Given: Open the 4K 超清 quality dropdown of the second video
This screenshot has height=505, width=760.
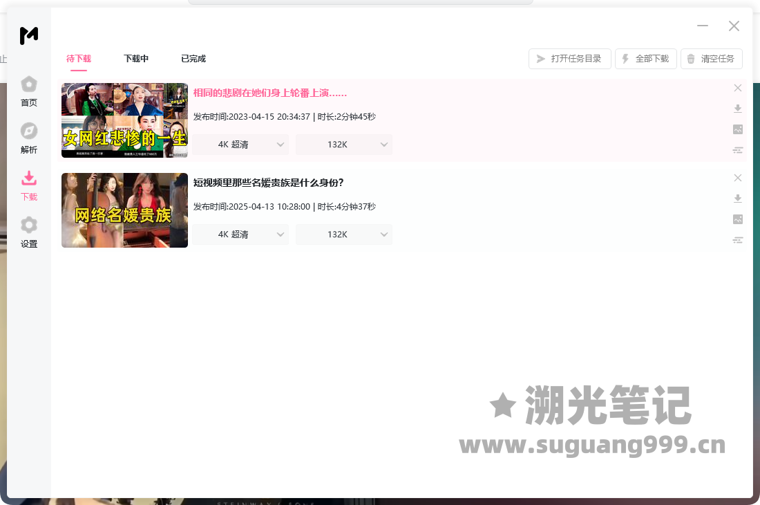Looking at the screenshot, I should 240,235.
